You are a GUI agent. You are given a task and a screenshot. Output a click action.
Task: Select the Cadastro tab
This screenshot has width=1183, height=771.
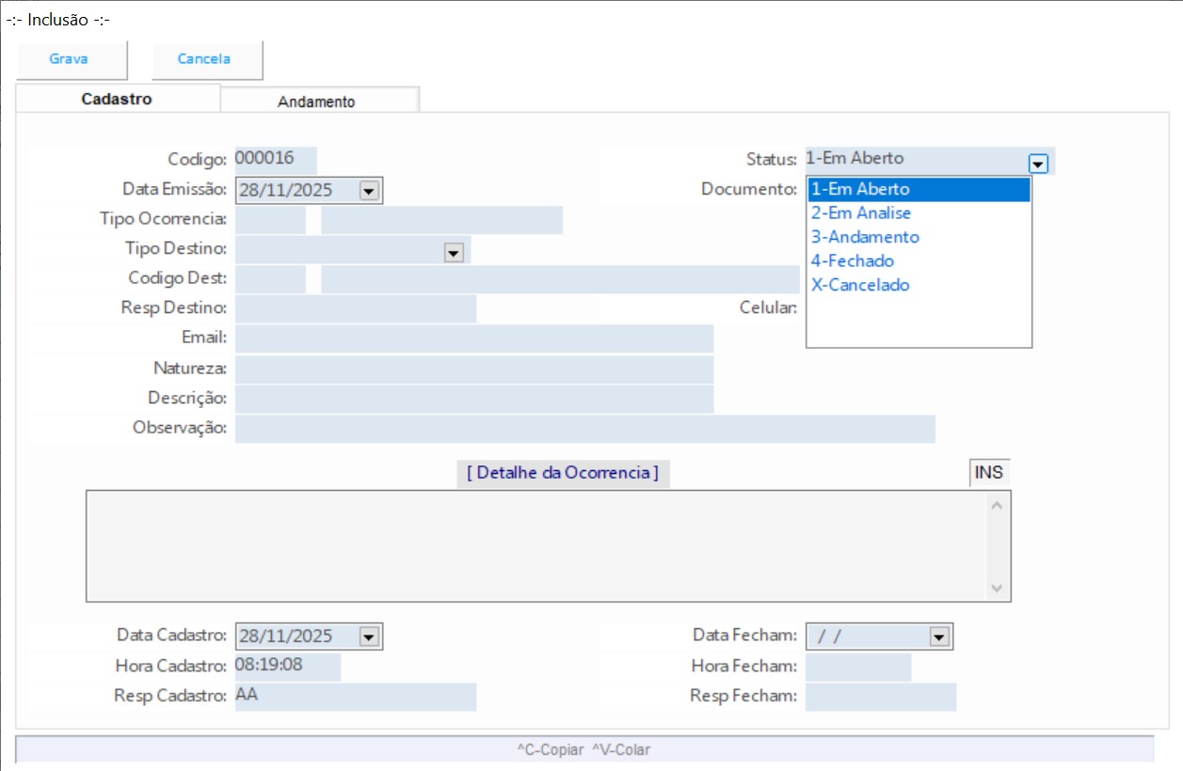click(117, 99)
